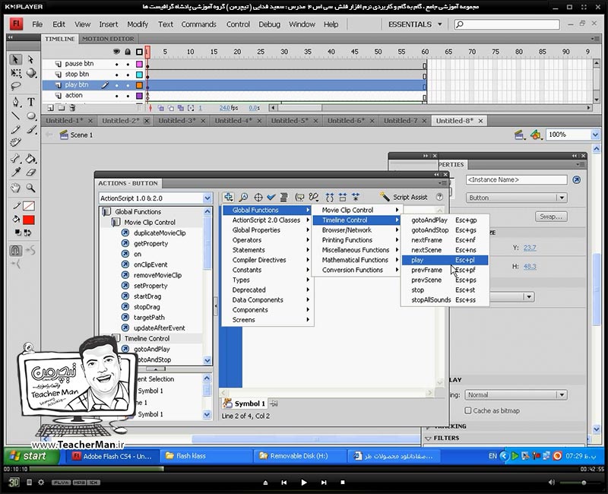The image size is (608, 494).
Task: Enable Cache as bitmap checkbox
Action: pos(468,410)
